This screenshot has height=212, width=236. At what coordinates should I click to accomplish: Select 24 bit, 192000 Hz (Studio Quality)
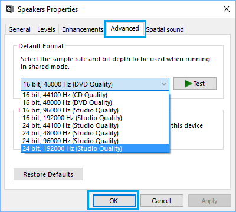(95, 148)
